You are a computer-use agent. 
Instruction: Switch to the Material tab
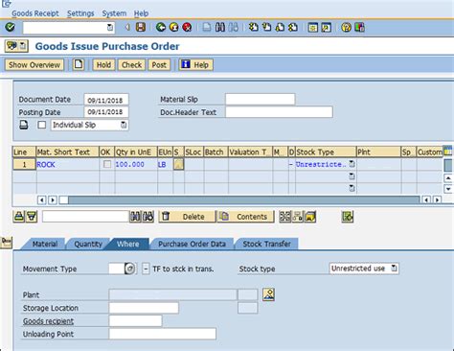[x=45, y=244]
